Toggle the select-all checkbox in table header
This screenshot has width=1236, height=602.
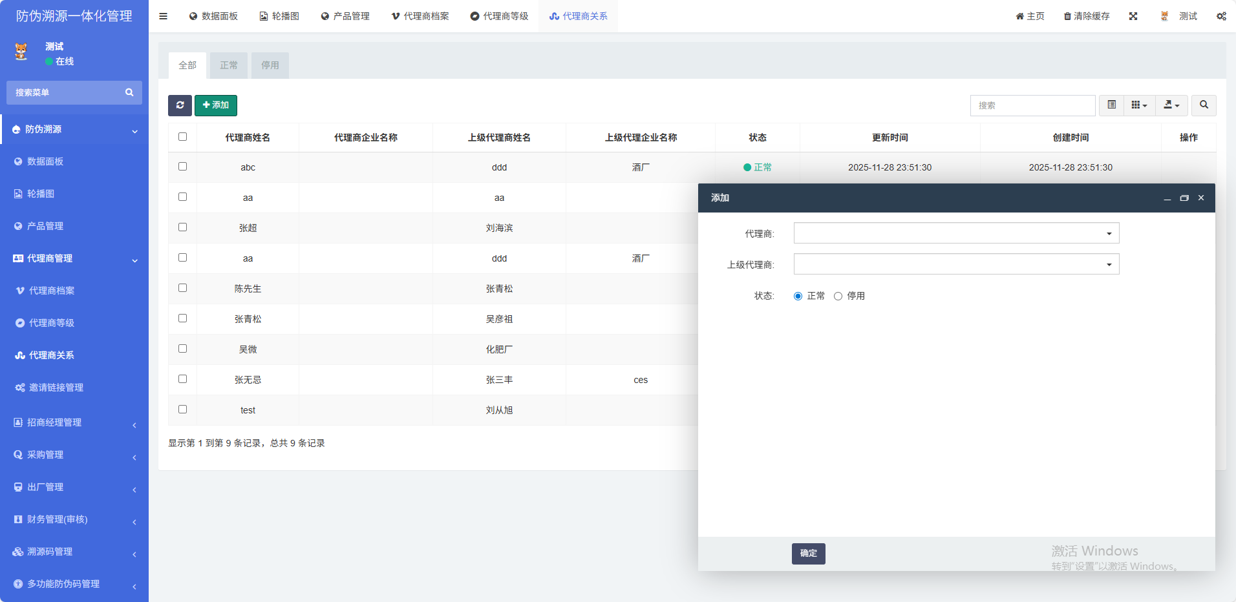click(x=182, y=137)
